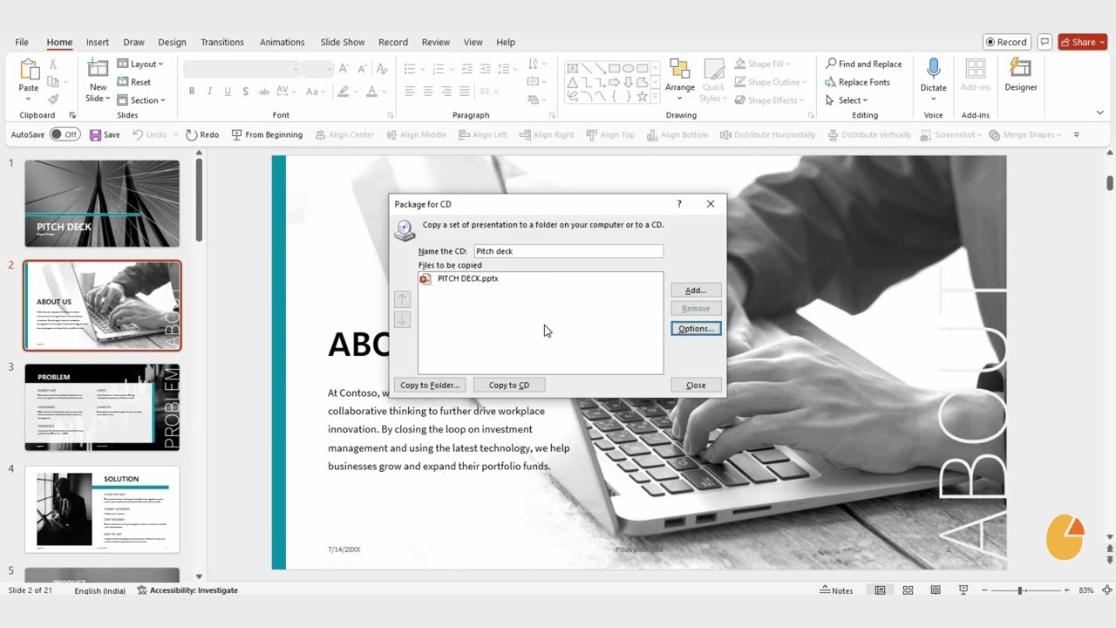
Task: Open the Transitions ribbon tab
Action: point(222,42)
